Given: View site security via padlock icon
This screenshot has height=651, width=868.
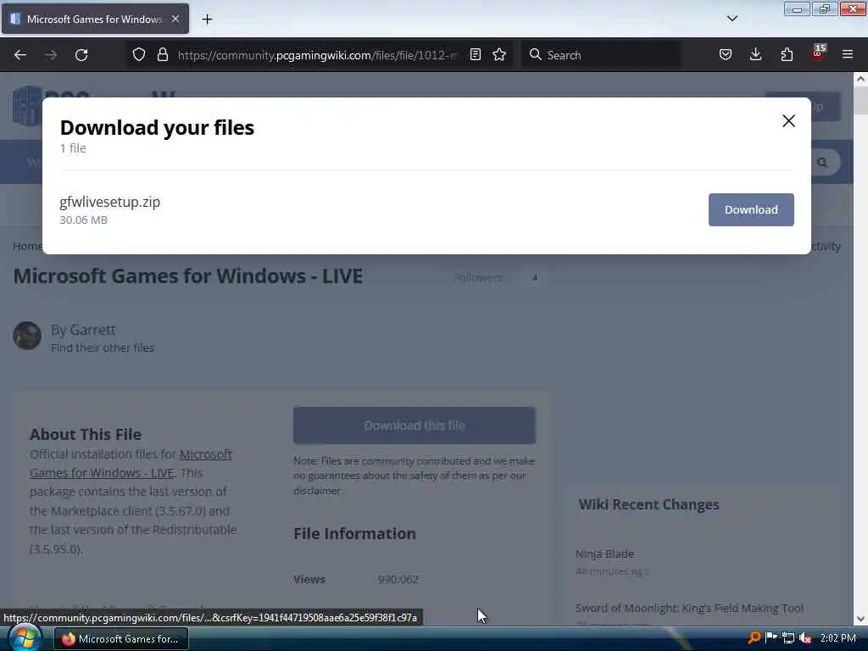Looking at the screenshot, I should point(162,54).
